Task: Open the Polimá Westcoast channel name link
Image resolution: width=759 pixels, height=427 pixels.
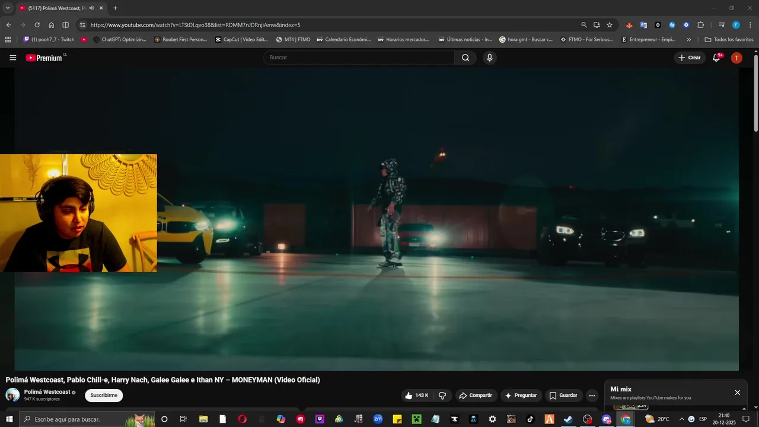Action: coord(47,392)
